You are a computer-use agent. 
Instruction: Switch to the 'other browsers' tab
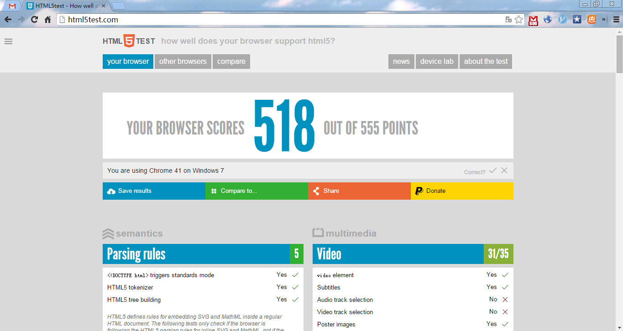[183, 62]
